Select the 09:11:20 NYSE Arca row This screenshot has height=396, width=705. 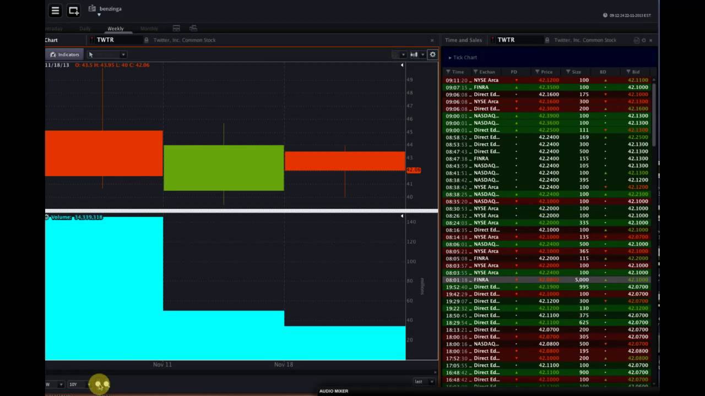tap(547, 80)
